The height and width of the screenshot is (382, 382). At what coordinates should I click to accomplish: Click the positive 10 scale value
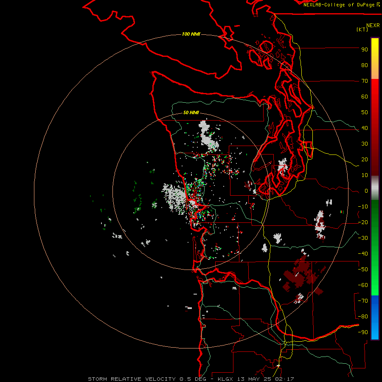pos(365,175)
